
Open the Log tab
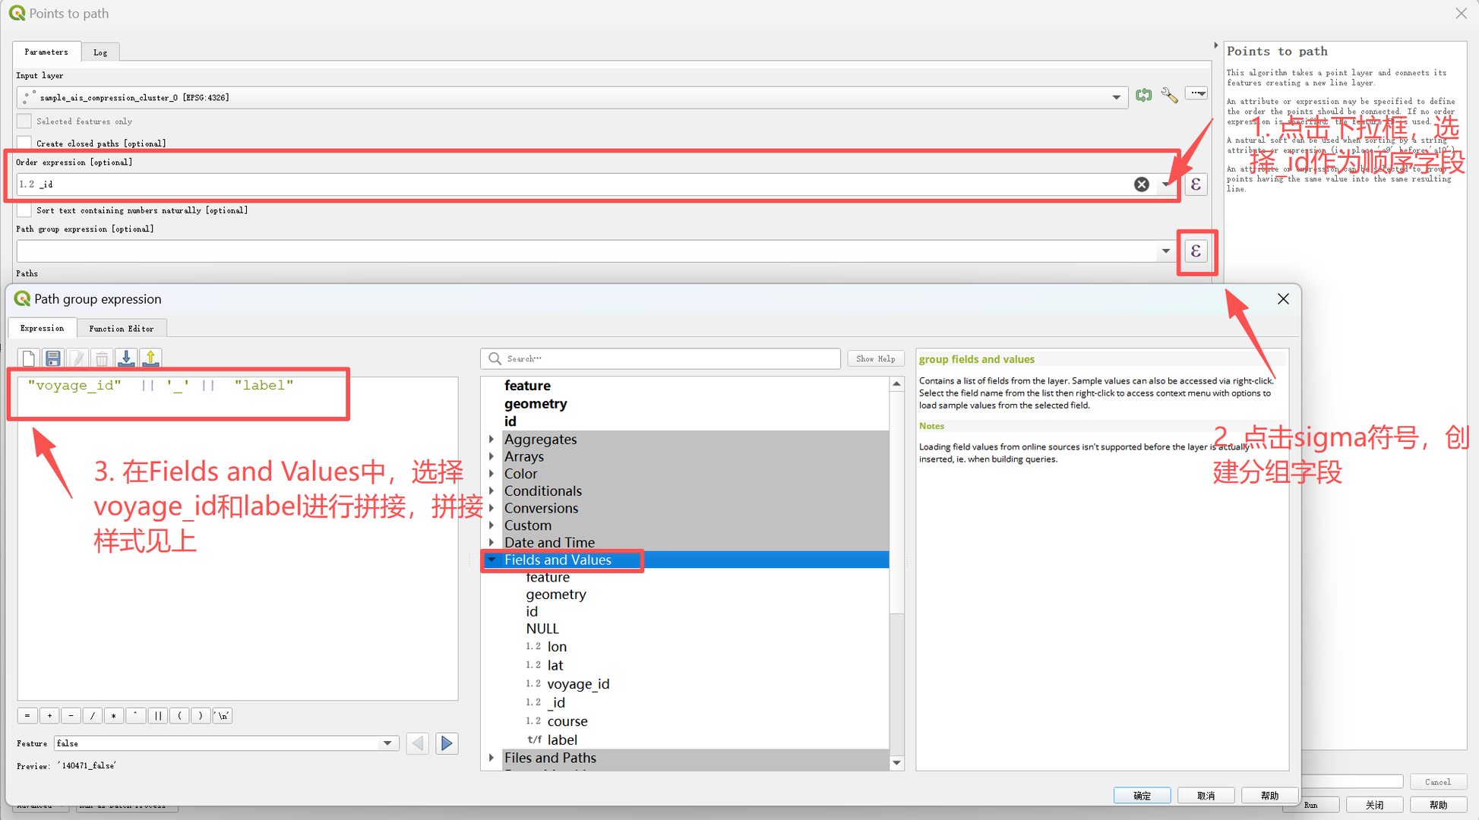pyautogui.click(x=100, y=52)
